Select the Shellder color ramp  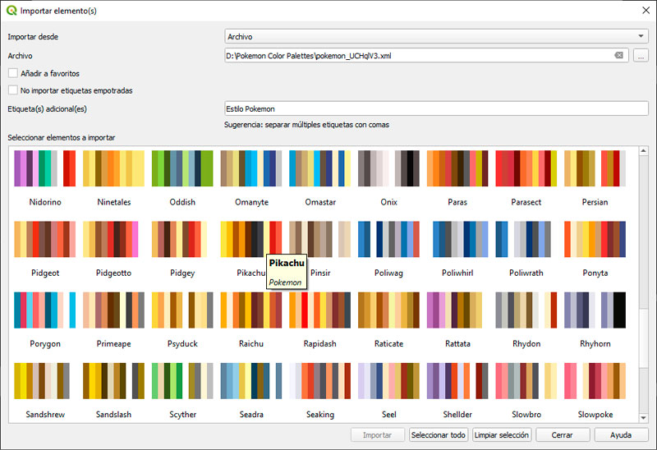[457, 381]
